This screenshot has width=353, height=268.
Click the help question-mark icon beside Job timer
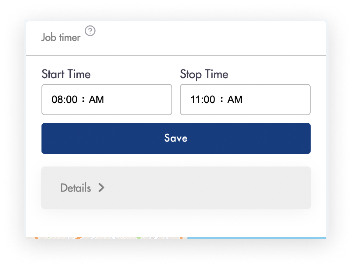[x=90, y=31]
